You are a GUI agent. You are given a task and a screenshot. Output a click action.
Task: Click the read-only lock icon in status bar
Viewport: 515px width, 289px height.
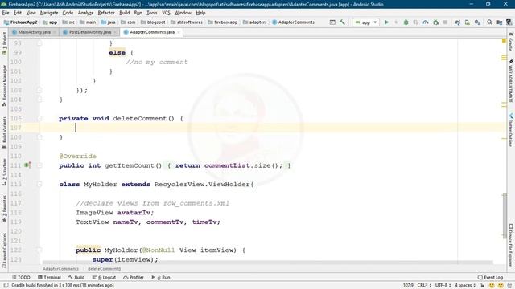pyautogui.click(x=482, y=286)
